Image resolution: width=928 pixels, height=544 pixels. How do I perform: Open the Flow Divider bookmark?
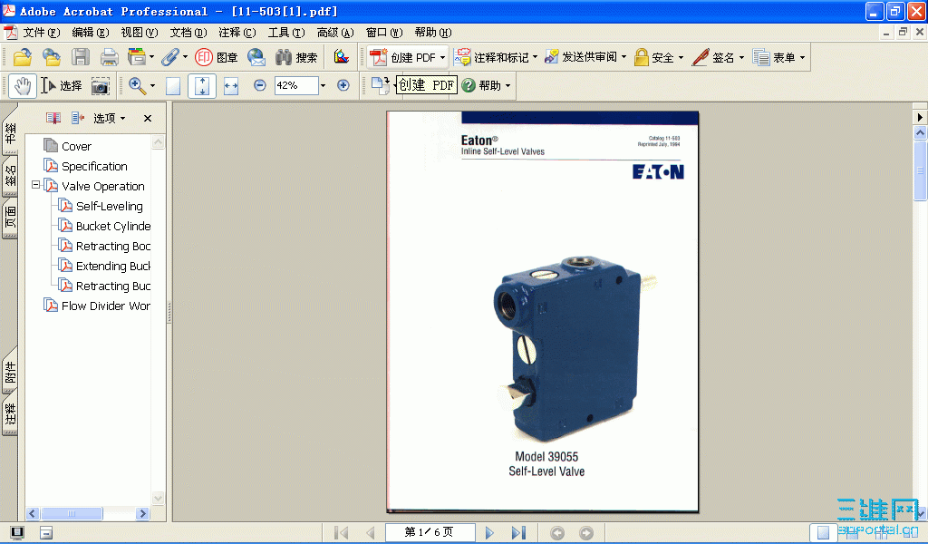(105, 306)
